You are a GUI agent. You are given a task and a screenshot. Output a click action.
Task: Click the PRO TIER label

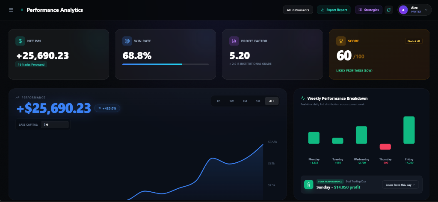click(416, 12)
